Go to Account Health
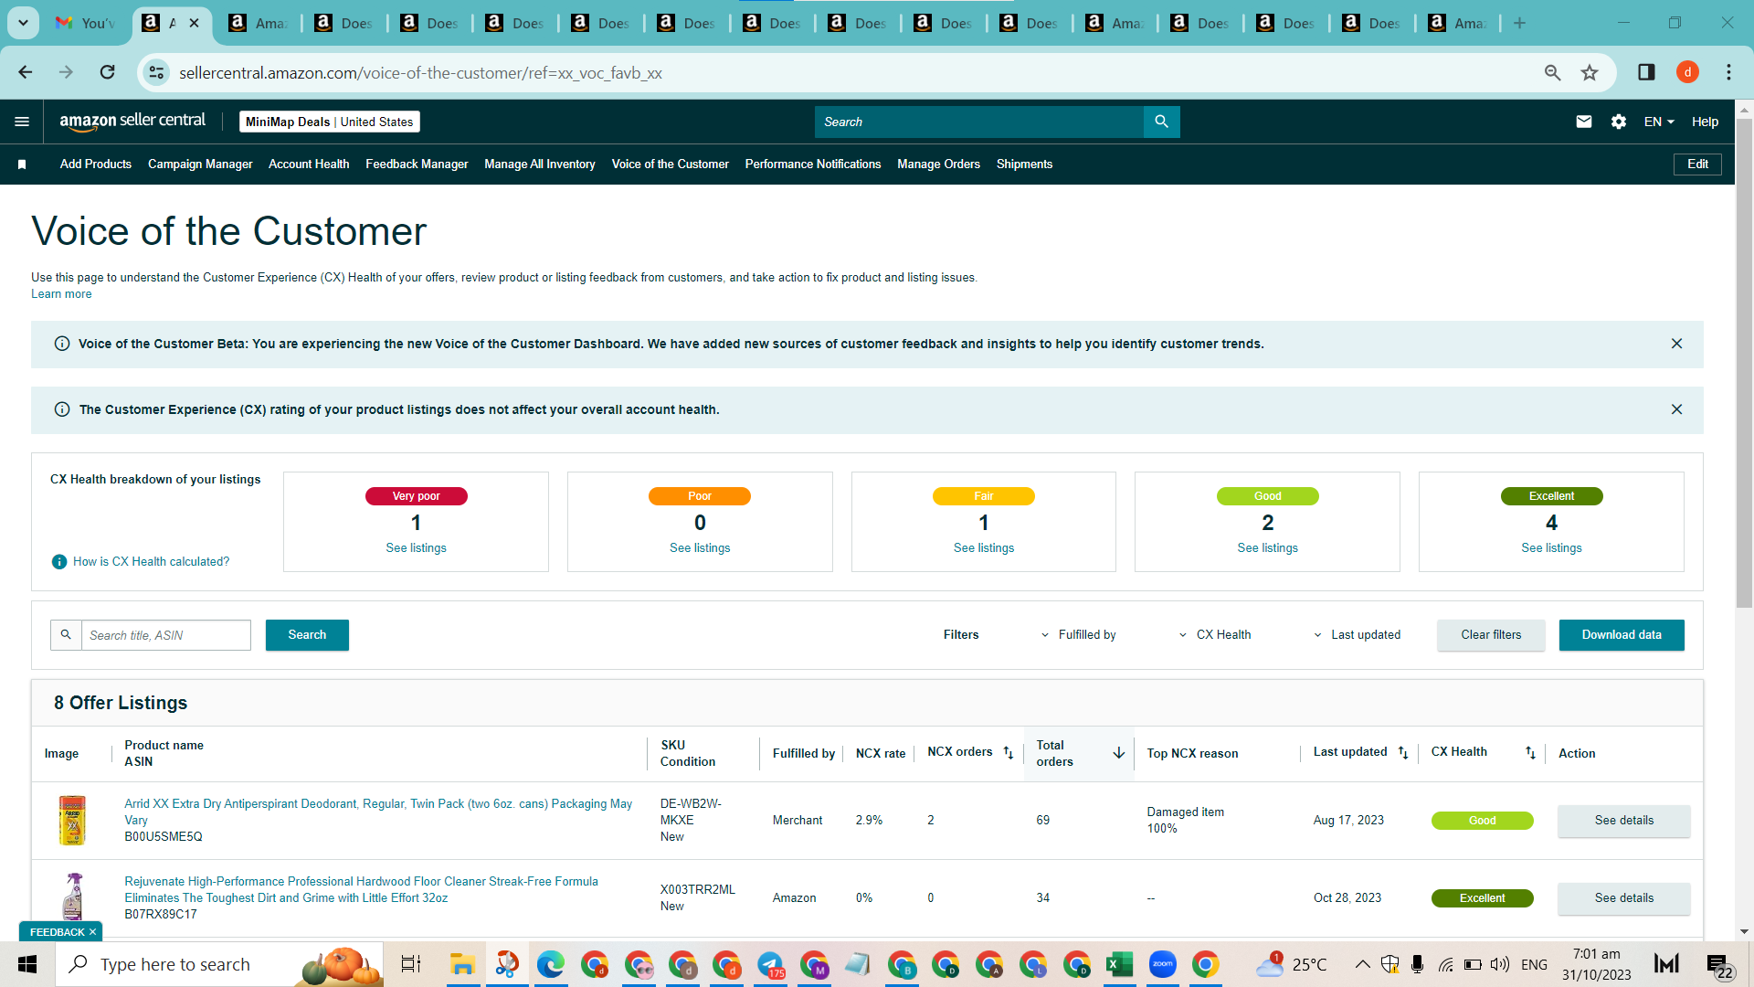The height and width of the screenshot is (987, 1754). [x=309, y=164]
